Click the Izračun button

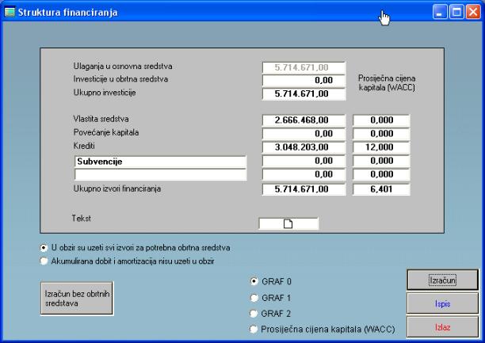(x=442, y=280)
